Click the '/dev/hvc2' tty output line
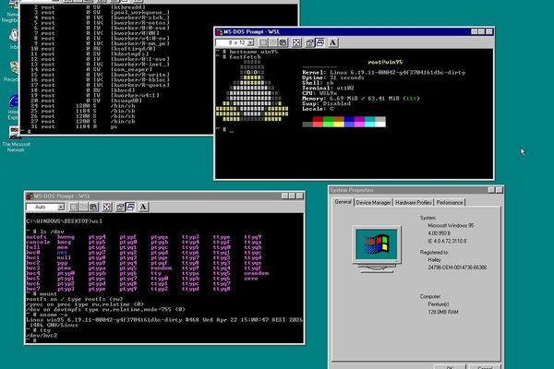554x369 pixels. [x=42, y=336]
